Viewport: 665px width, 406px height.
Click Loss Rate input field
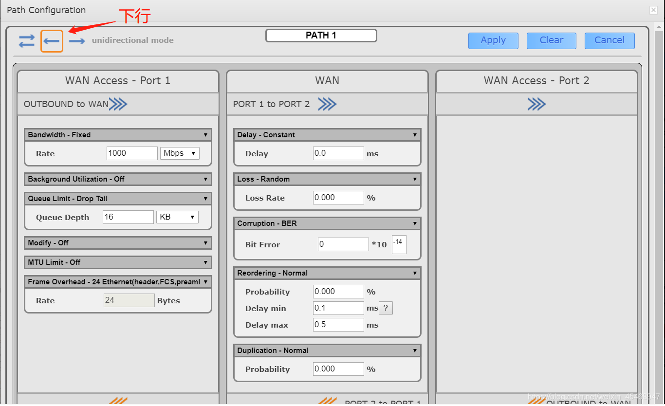[338, 197]
